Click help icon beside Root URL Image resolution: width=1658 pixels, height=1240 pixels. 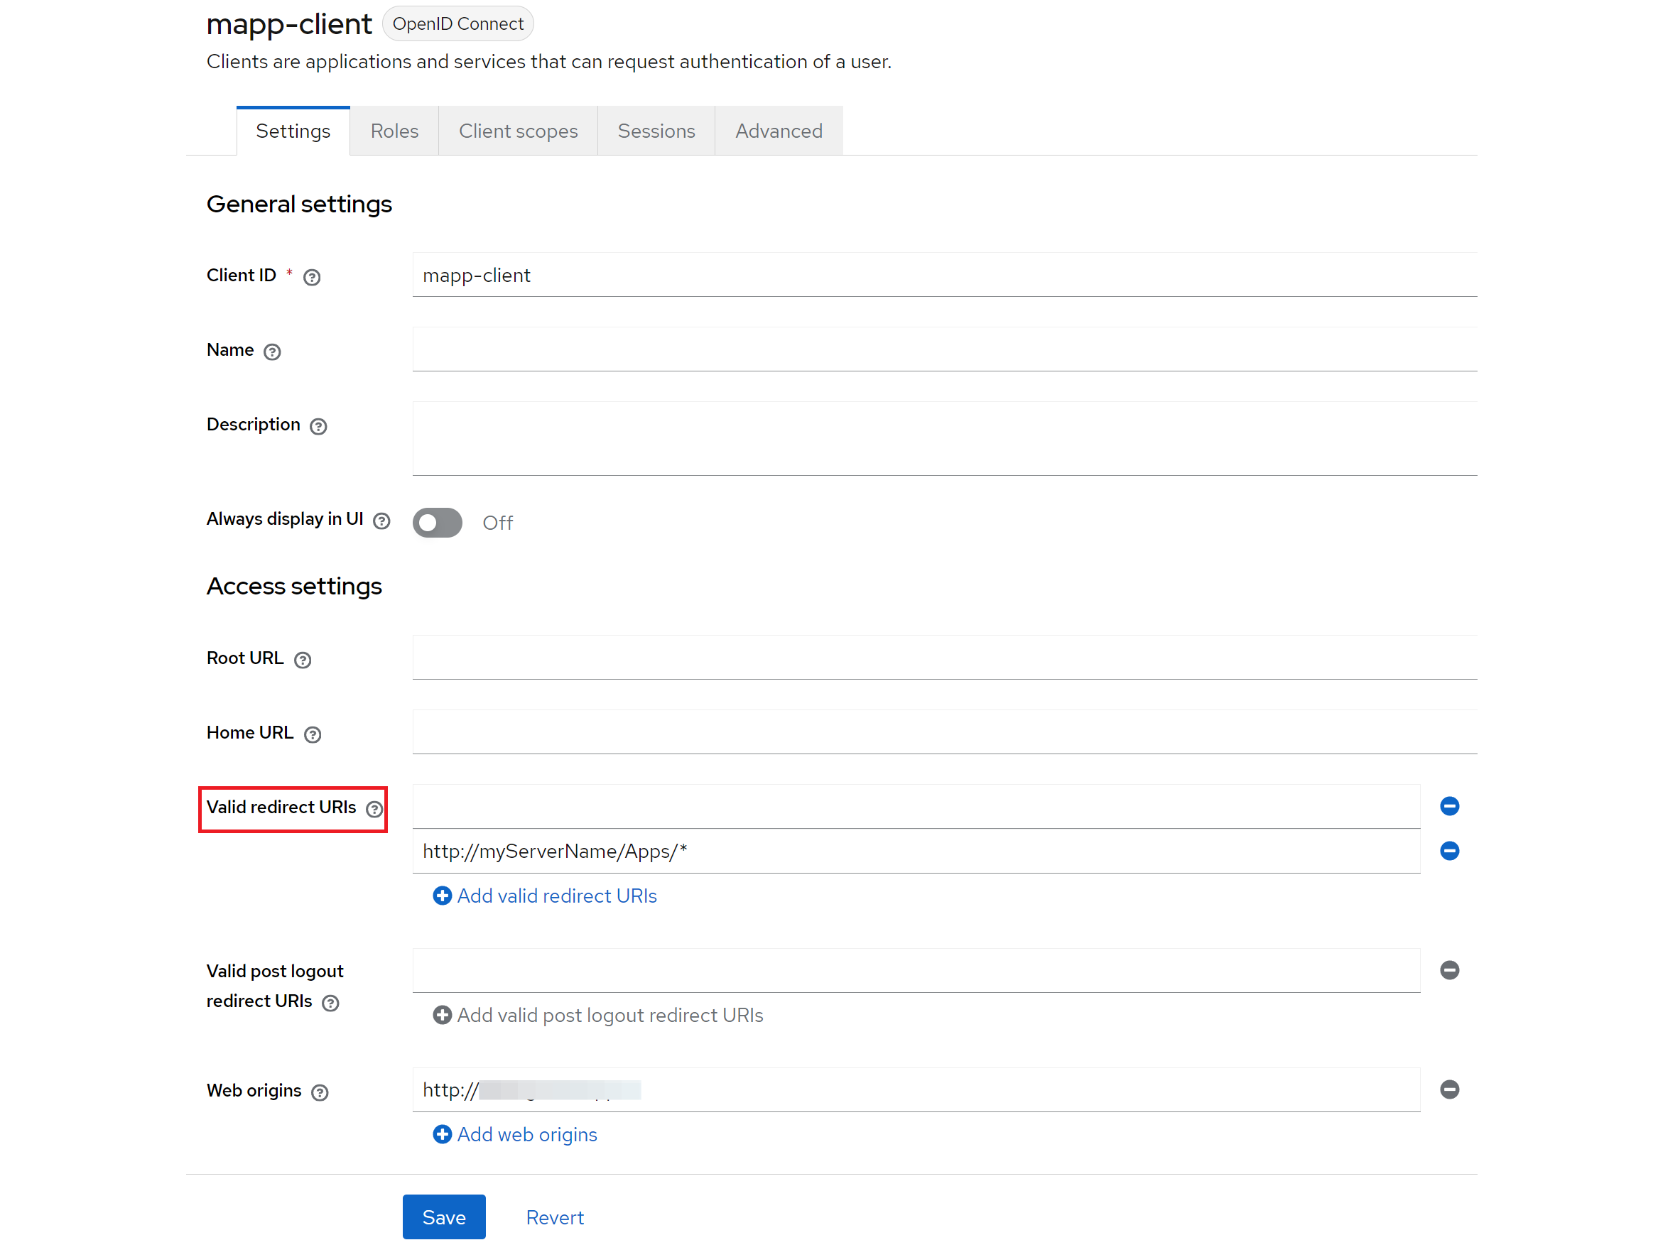click(x=302, y=659)
